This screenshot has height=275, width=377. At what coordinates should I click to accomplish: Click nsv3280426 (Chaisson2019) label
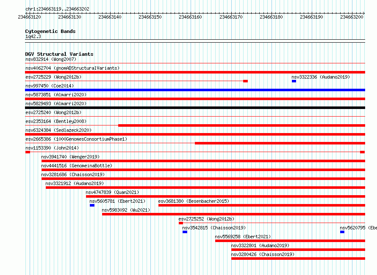point(263,254)
